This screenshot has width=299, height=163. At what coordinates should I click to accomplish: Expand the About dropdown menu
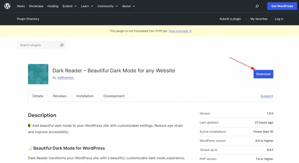(128, 6)
